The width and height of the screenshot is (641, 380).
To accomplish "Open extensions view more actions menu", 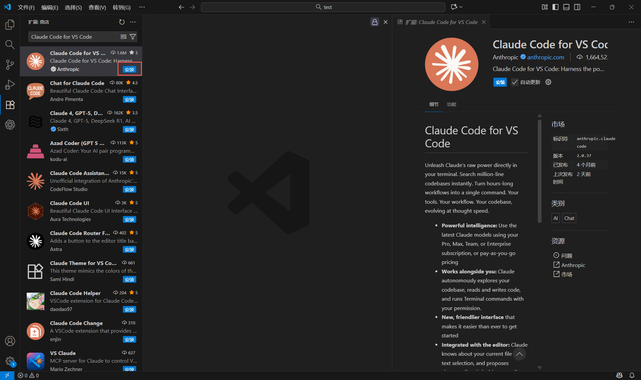I will pyautogui.click(x=133, y=22).
